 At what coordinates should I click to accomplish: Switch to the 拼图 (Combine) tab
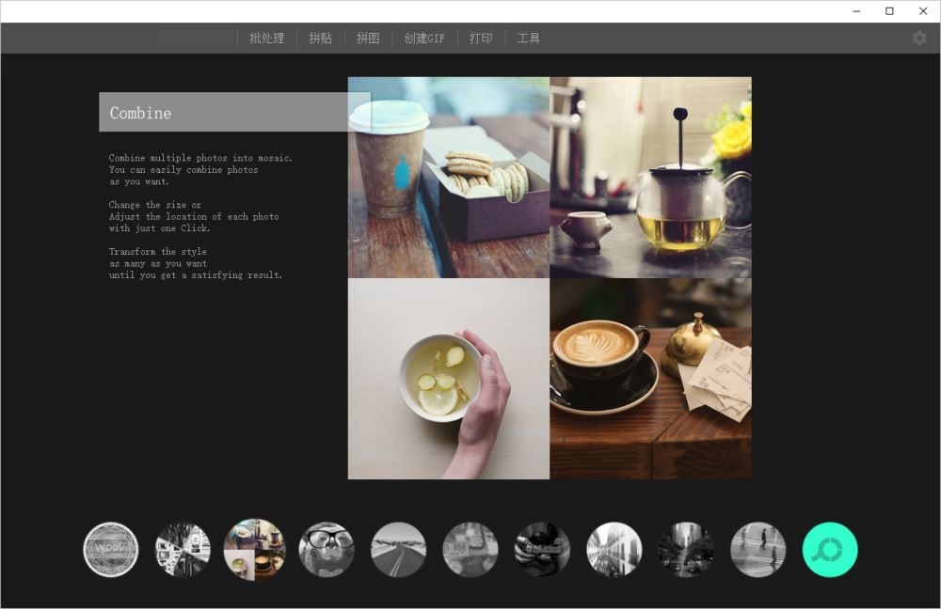368,39
